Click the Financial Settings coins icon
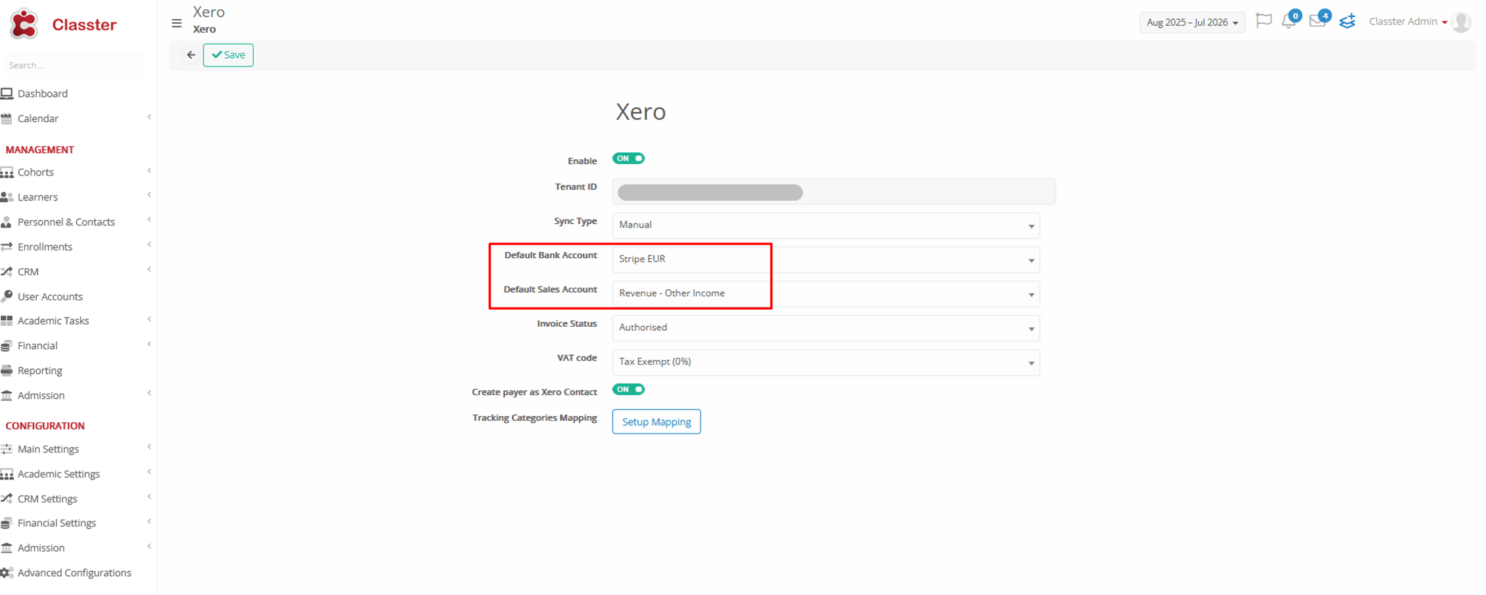Image resolution: width=1486 pixels, height=595 pixels. click(7, 523)
